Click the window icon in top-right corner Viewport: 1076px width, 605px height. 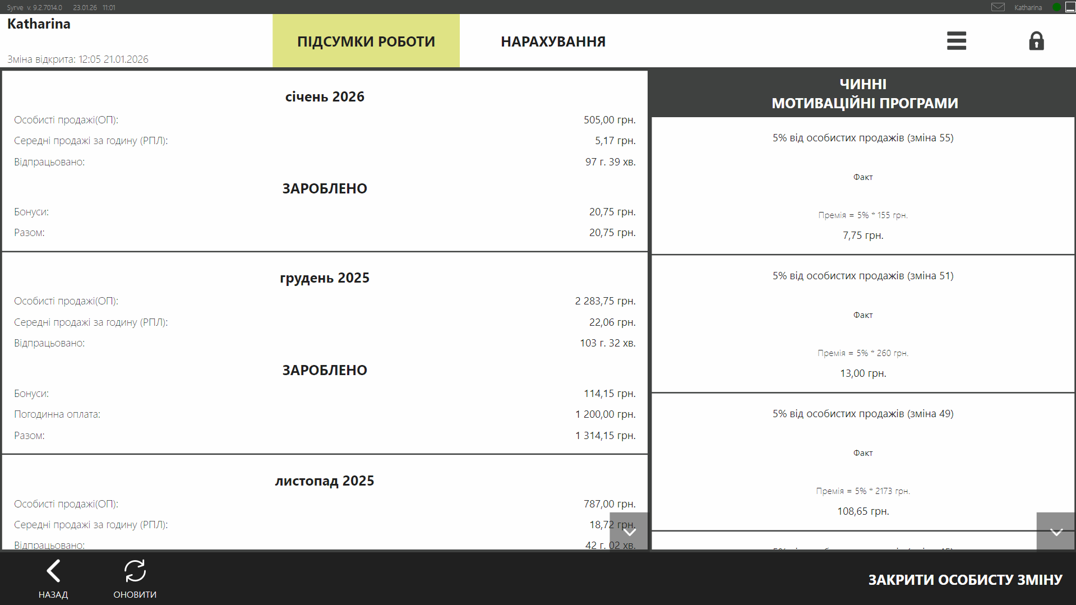(x=1070, y=7)
